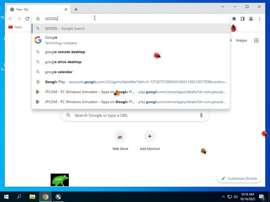Click the browser forward arrow

pyautogui.click(x=19, y=19)
